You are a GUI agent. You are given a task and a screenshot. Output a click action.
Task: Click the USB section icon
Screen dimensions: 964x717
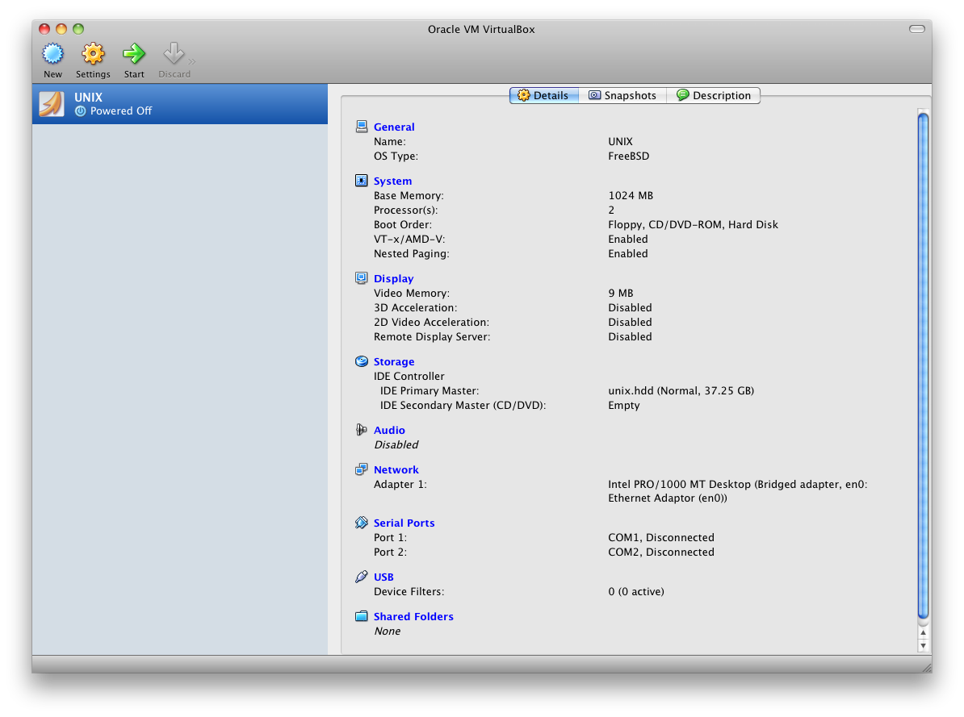tap(361, 576)
